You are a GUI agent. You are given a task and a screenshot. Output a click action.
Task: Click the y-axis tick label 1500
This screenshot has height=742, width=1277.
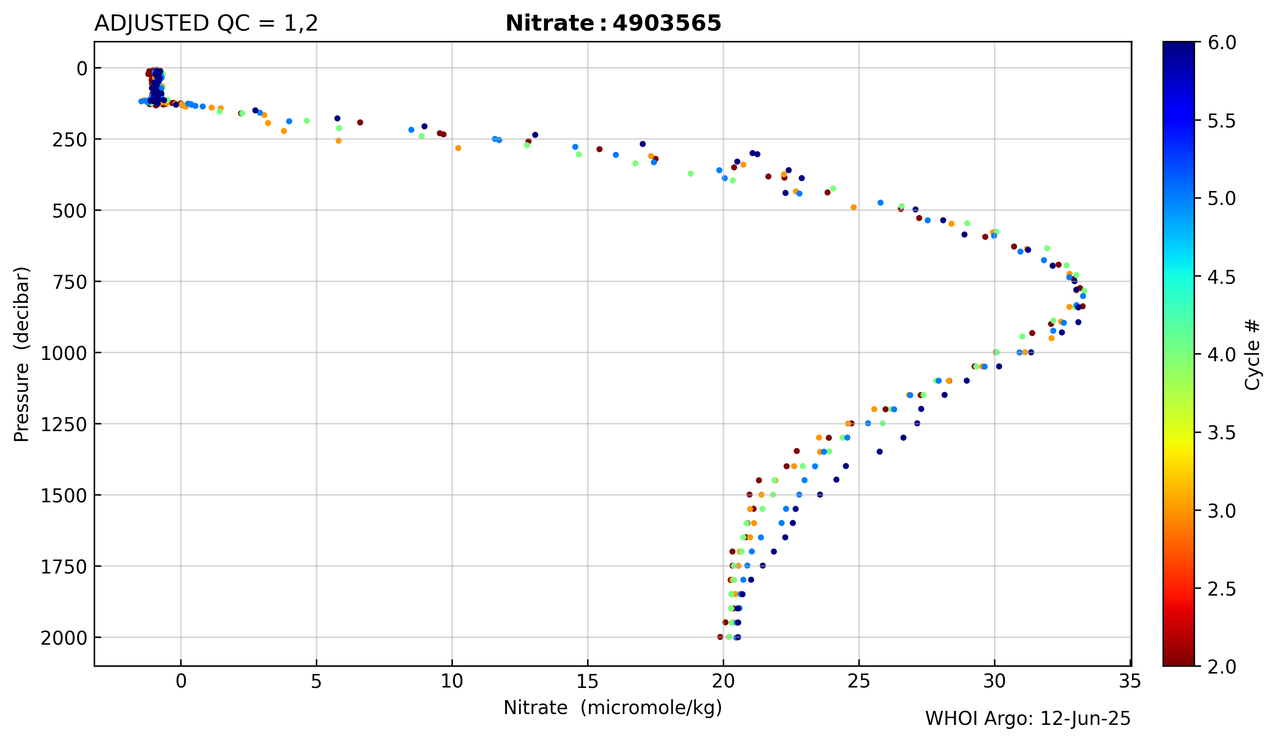pos(64,496)
